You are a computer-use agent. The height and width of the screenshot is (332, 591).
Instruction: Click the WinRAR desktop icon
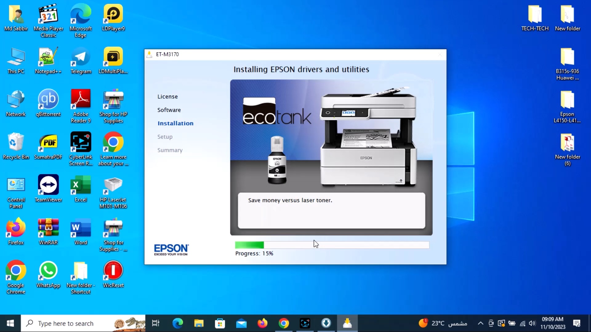point(48,231)
